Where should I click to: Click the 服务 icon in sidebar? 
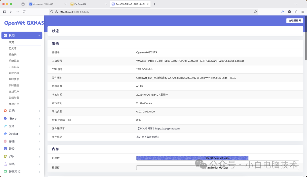5,126
